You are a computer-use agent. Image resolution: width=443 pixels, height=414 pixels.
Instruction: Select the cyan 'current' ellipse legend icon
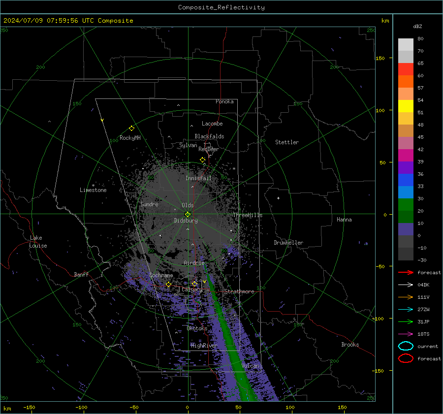click(406, 346)
